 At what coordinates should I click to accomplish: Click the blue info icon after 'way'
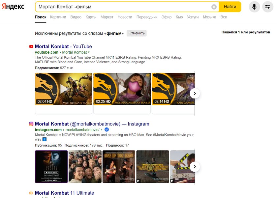(45, 139)
